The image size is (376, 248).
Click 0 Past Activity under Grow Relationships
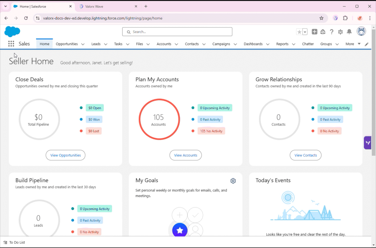(x=330, y=119)
